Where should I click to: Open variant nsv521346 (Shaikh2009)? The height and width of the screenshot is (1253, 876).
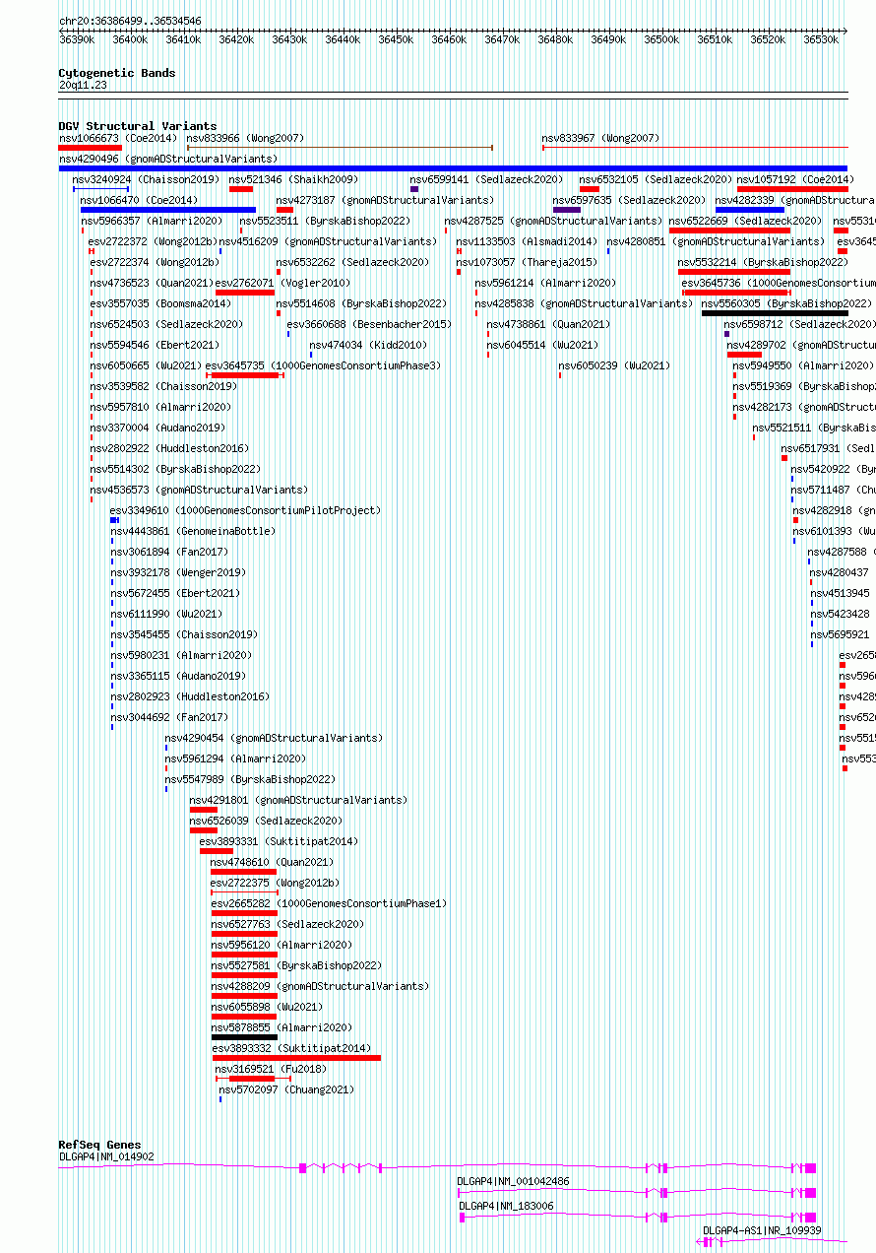[293, 180]
